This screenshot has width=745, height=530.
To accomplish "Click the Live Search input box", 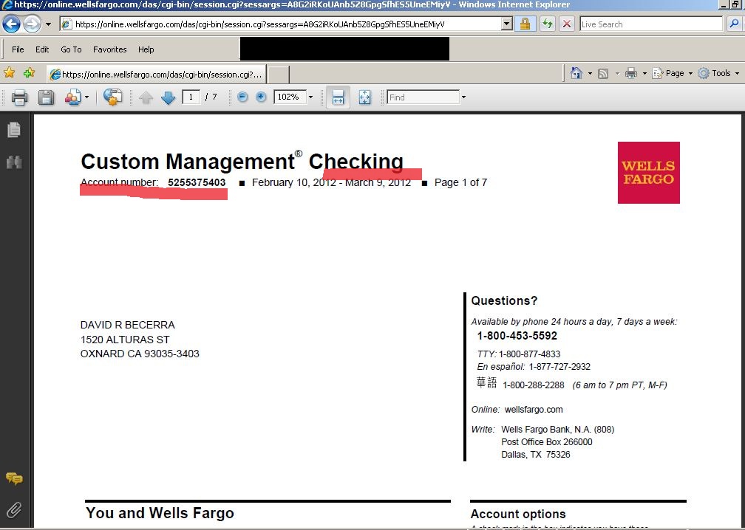I will point(651,24).
